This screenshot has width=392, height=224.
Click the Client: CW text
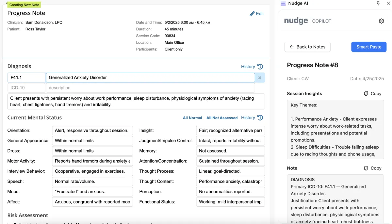coord(298,79)
